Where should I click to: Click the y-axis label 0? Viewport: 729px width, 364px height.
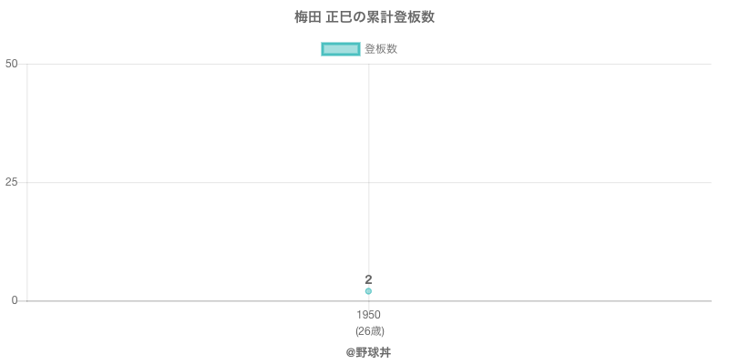(x=15, y=300)
